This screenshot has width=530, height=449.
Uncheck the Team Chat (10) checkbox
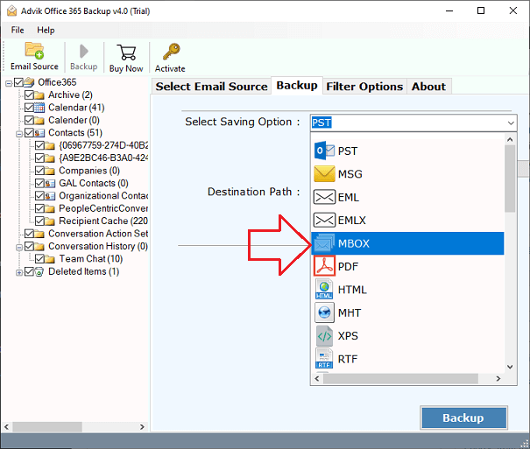(x=40, y=259)
